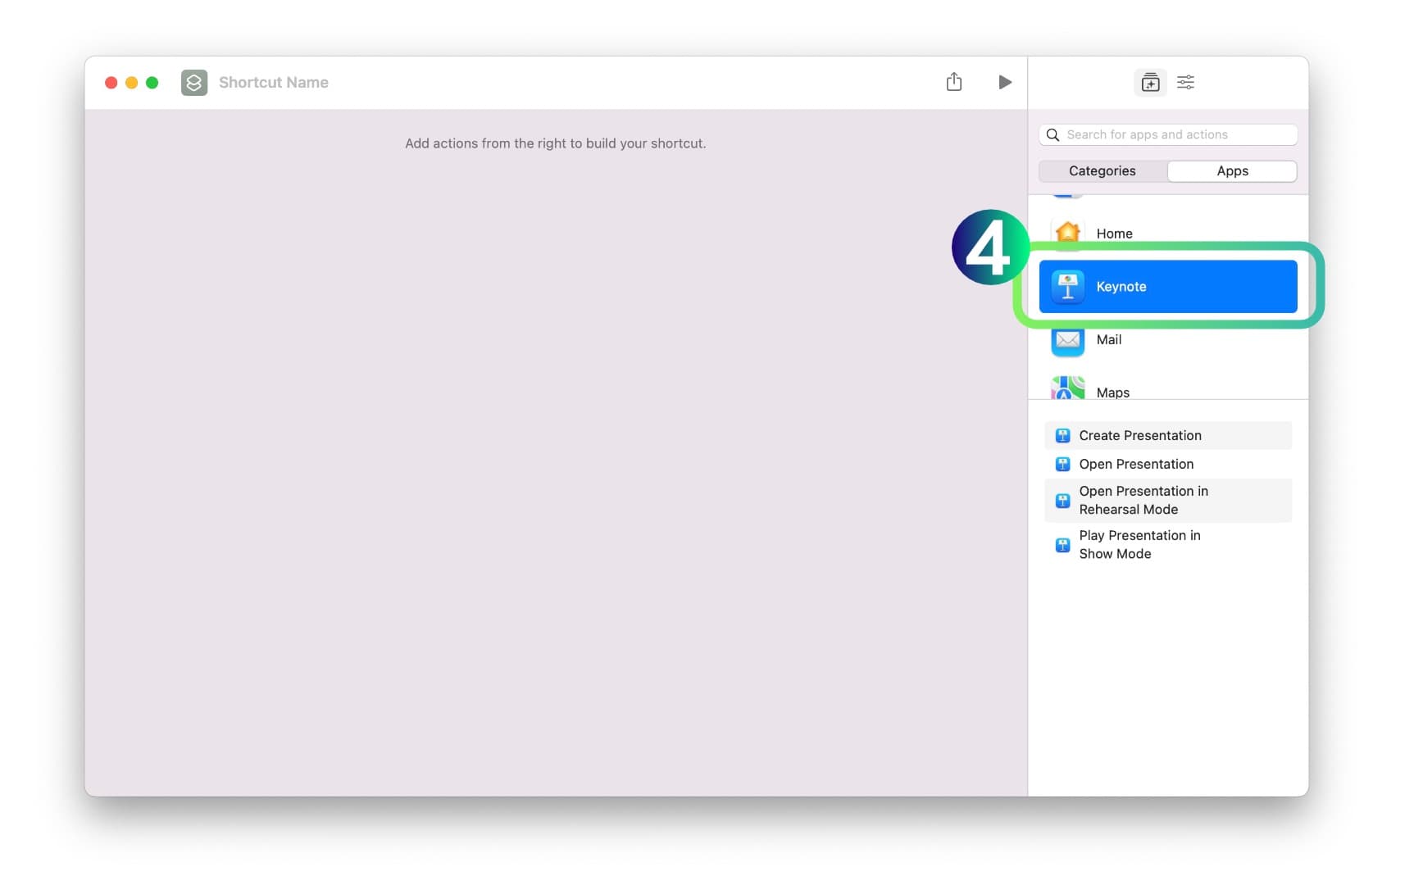Select the Keynote row in apps list
This screenshot has height=885, width=1414.
tap(1167, 287)
